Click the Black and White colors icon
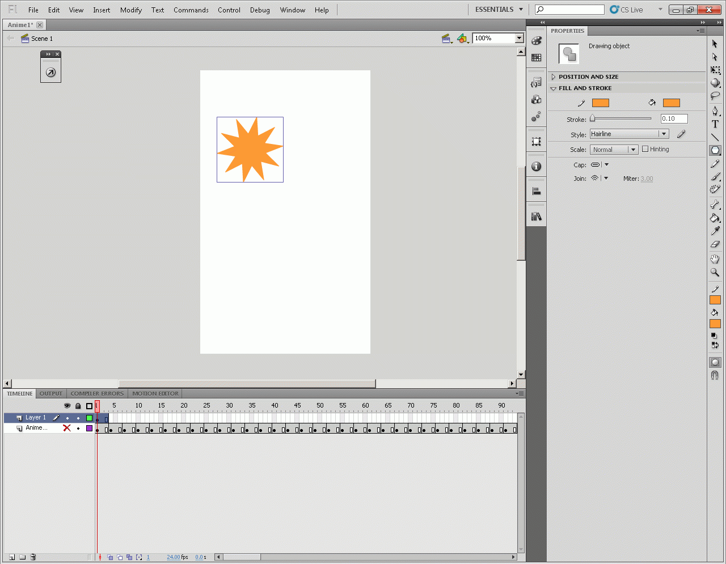726x564 pixels. 714,336
